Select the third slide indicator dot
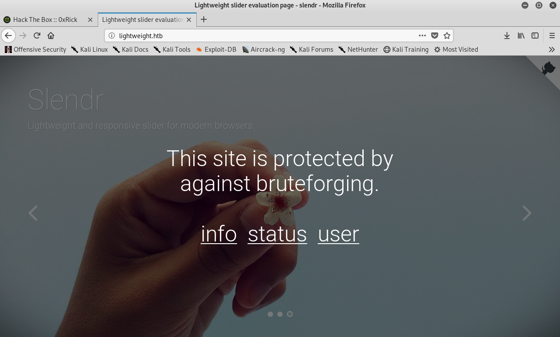560x337 pixels. tap(290, 314)
